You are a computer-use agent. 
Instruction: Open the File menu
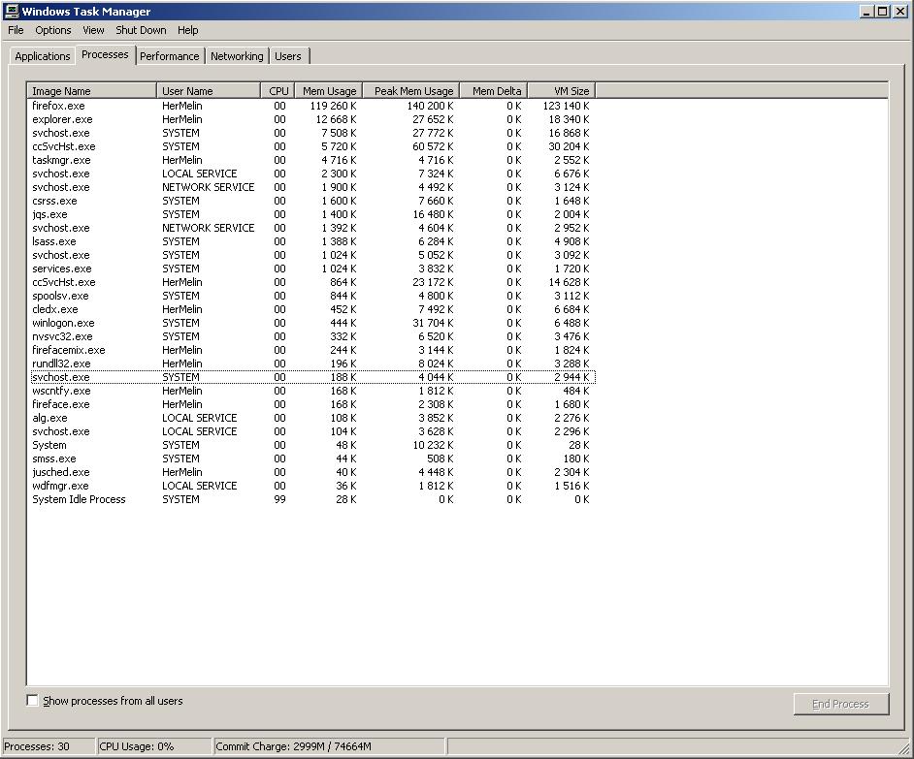pyautogui.click(x=16, y=30)
